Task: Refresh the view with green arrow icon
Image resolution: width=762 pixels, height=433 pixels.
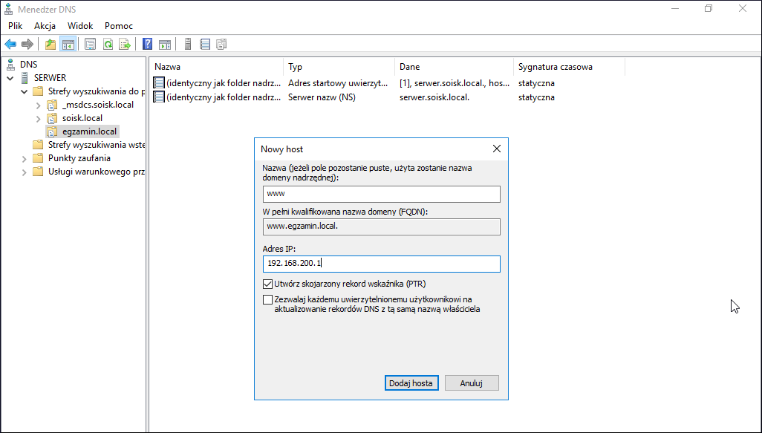Action: click(x=108, y=45)
